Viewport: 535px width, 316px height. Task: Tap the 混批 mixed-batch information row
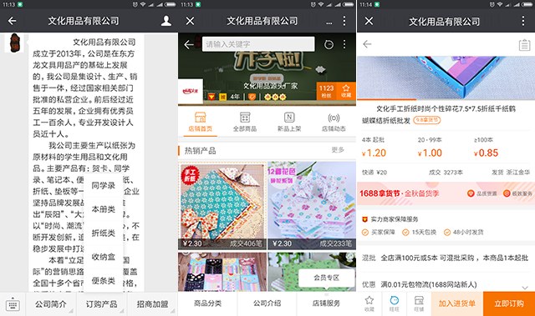(446, 258)
